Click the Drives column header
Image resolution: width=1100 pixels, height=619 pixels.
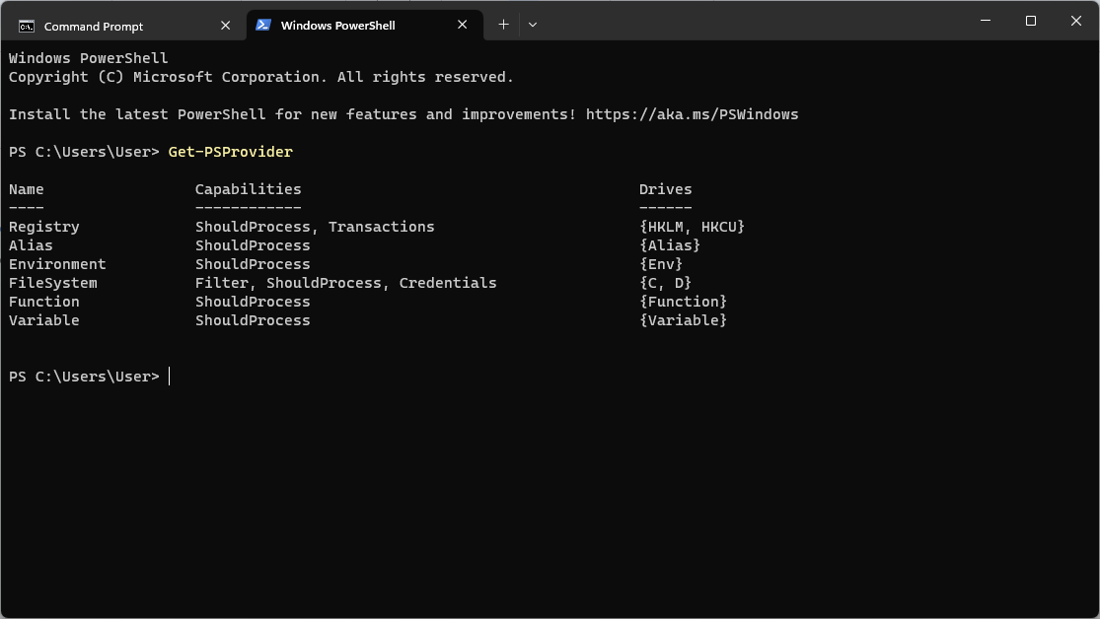(665, 189)
